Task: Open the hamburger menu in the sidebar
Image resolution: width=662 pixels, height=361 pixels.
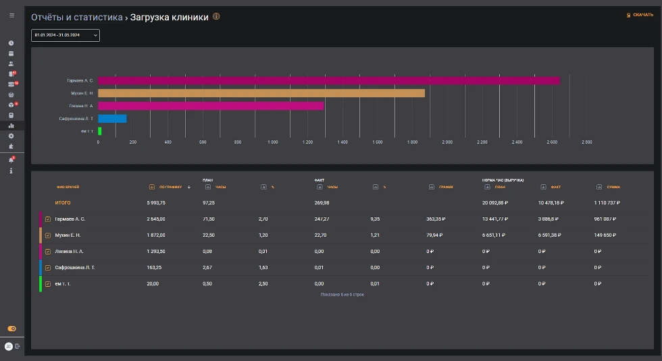Action: [11, 15]
